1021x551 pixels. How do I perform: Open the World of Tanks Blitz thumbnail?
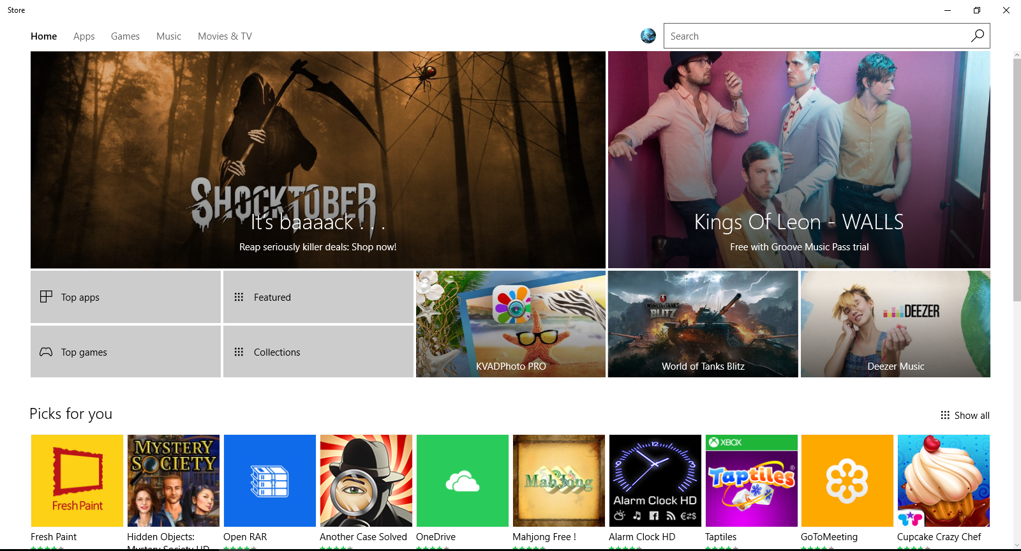703,324
